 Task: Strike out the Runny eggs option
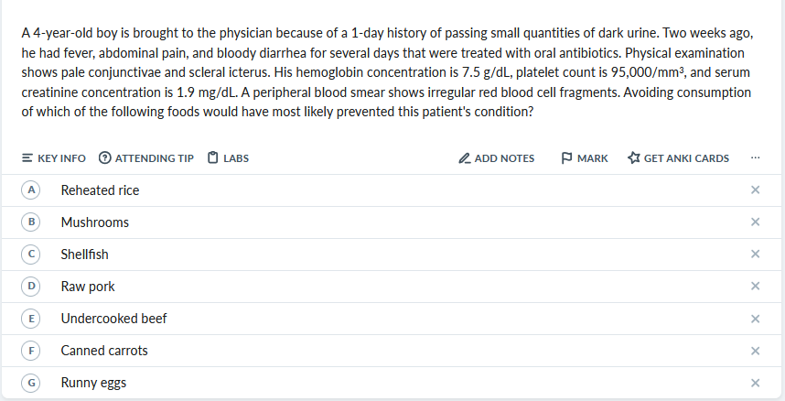(x=755, y=383)
